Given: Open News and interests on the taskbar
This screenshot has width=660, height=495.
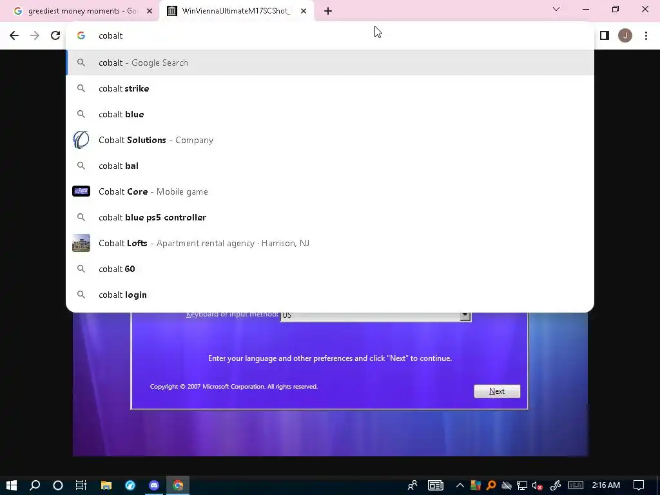Looking at the screenshot, I should 436,485.
